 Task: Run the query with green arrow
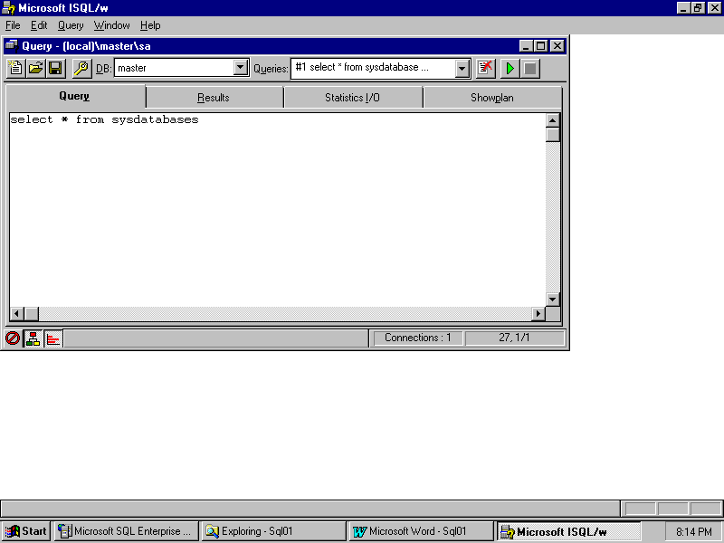pos(510,68)
